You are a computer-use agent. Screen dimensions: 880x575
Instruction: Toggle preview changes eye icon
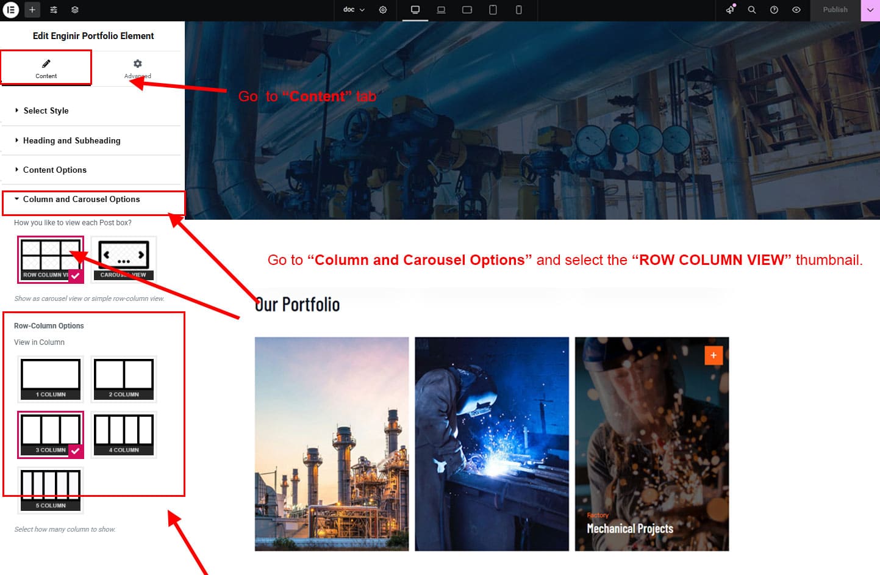coord(796,10)
